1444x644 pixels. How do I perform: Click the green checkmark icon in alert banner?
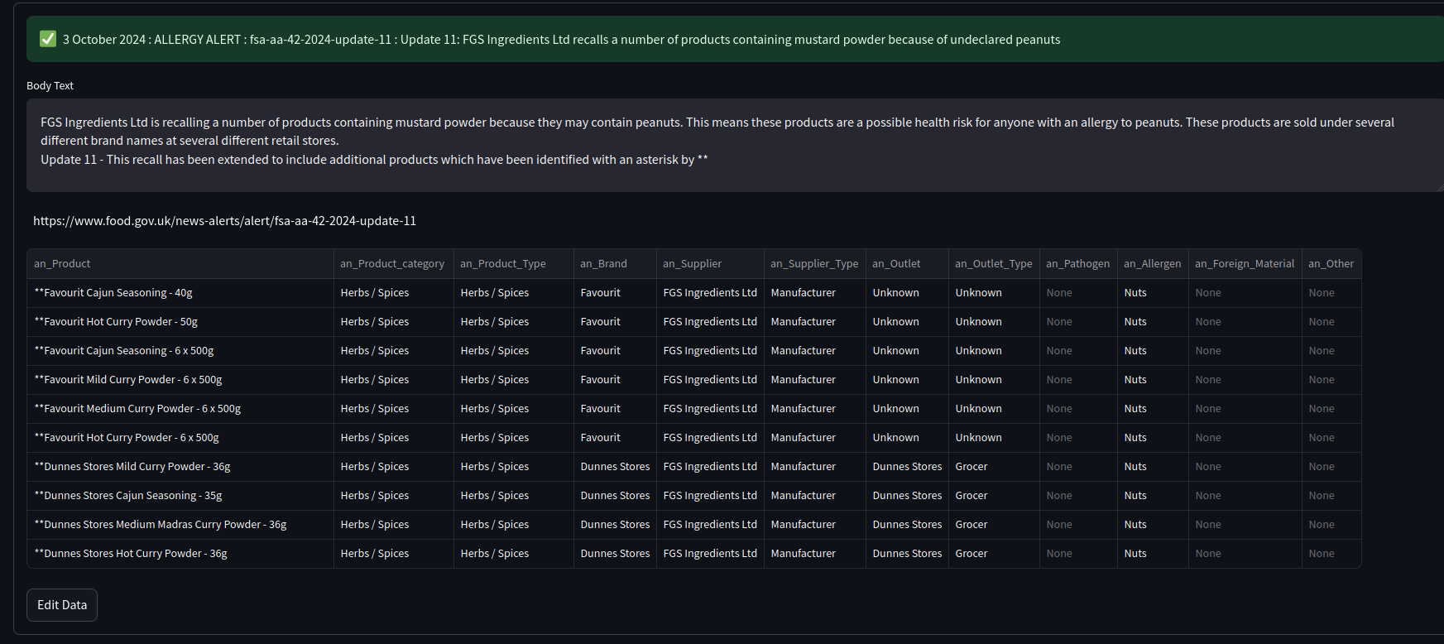48,39
